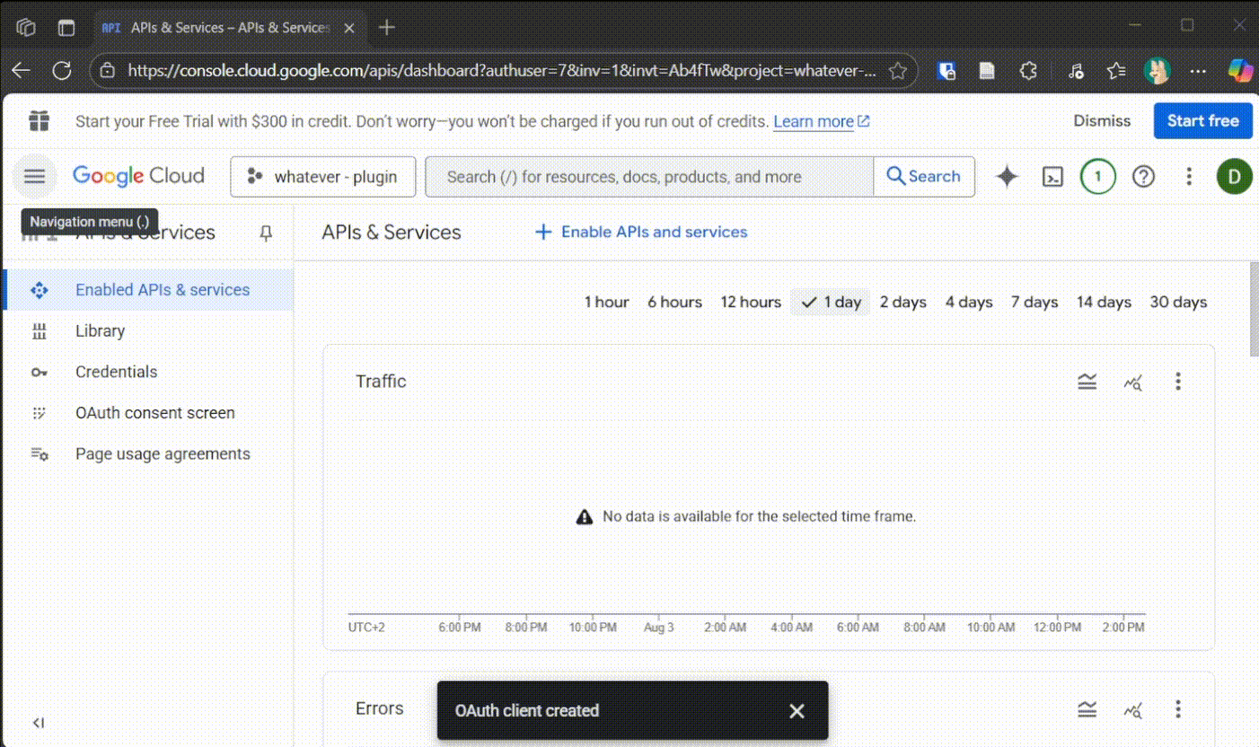1259x747 pixels.
Task: Open Library in the sidebar
Action: pyautogui.click(x=148, y=331)
